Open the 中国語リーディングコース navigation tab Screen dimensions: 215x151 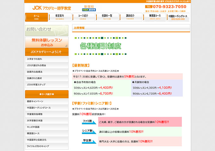click(x=178, y=17)
